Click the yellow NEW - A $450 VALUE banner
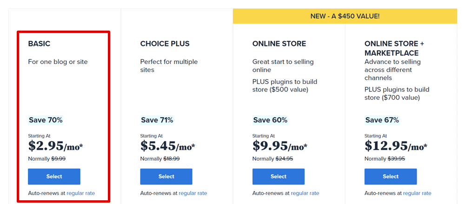The image size is (465, 204). (x=345, y=16)
